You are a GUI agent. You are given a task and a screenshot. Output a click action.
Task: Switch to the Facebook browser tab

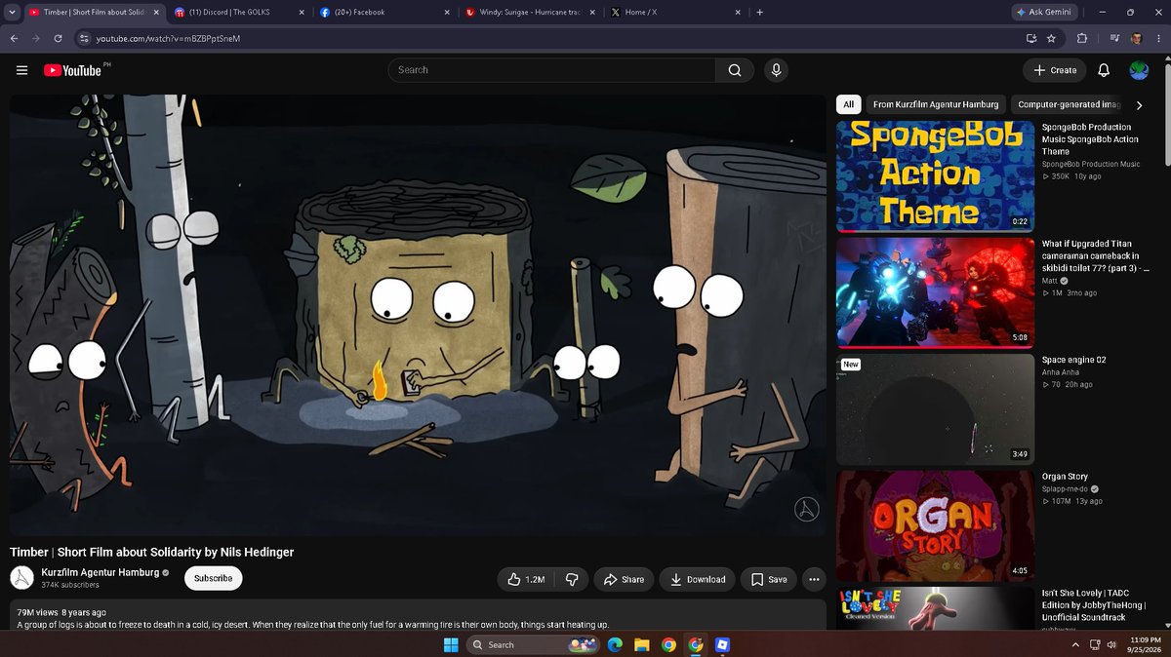click(x=384, y=13)
